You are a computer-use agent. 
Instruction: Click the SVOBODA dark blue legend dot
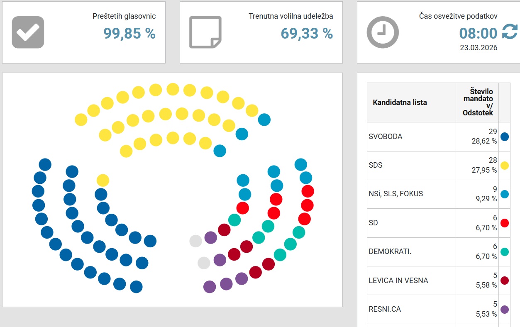tap(505, 137)
